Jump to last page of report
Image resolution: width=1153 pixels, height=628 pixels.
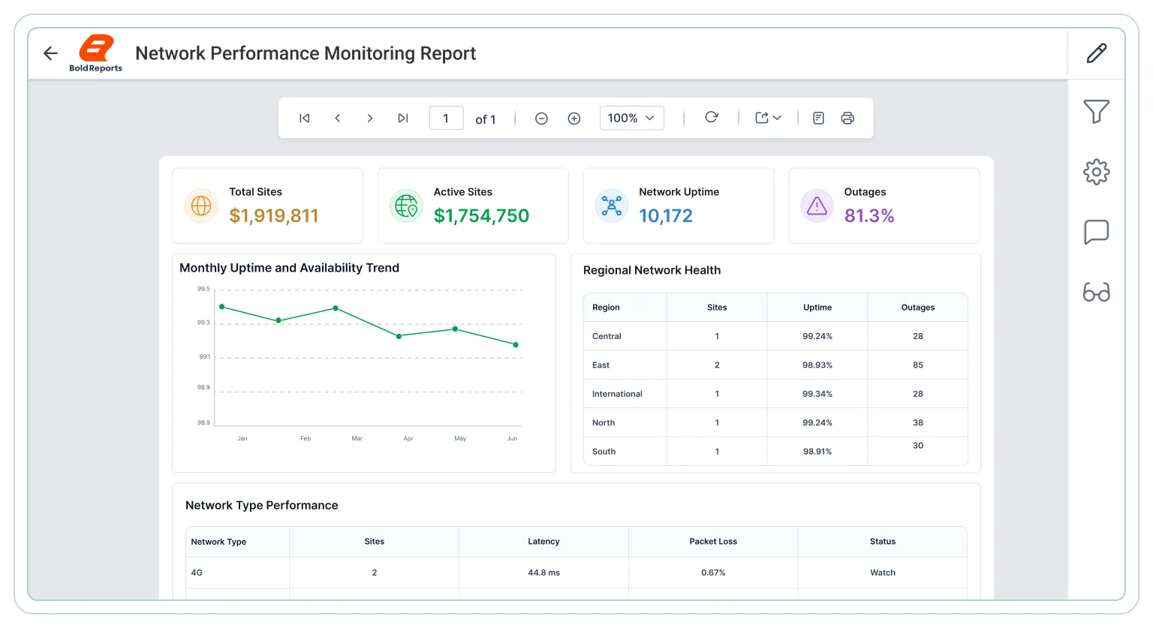pos(403,118)
